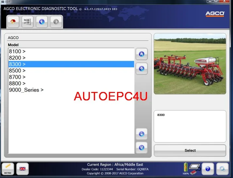Click the AGCO breadcrumb label

(13, 37)
